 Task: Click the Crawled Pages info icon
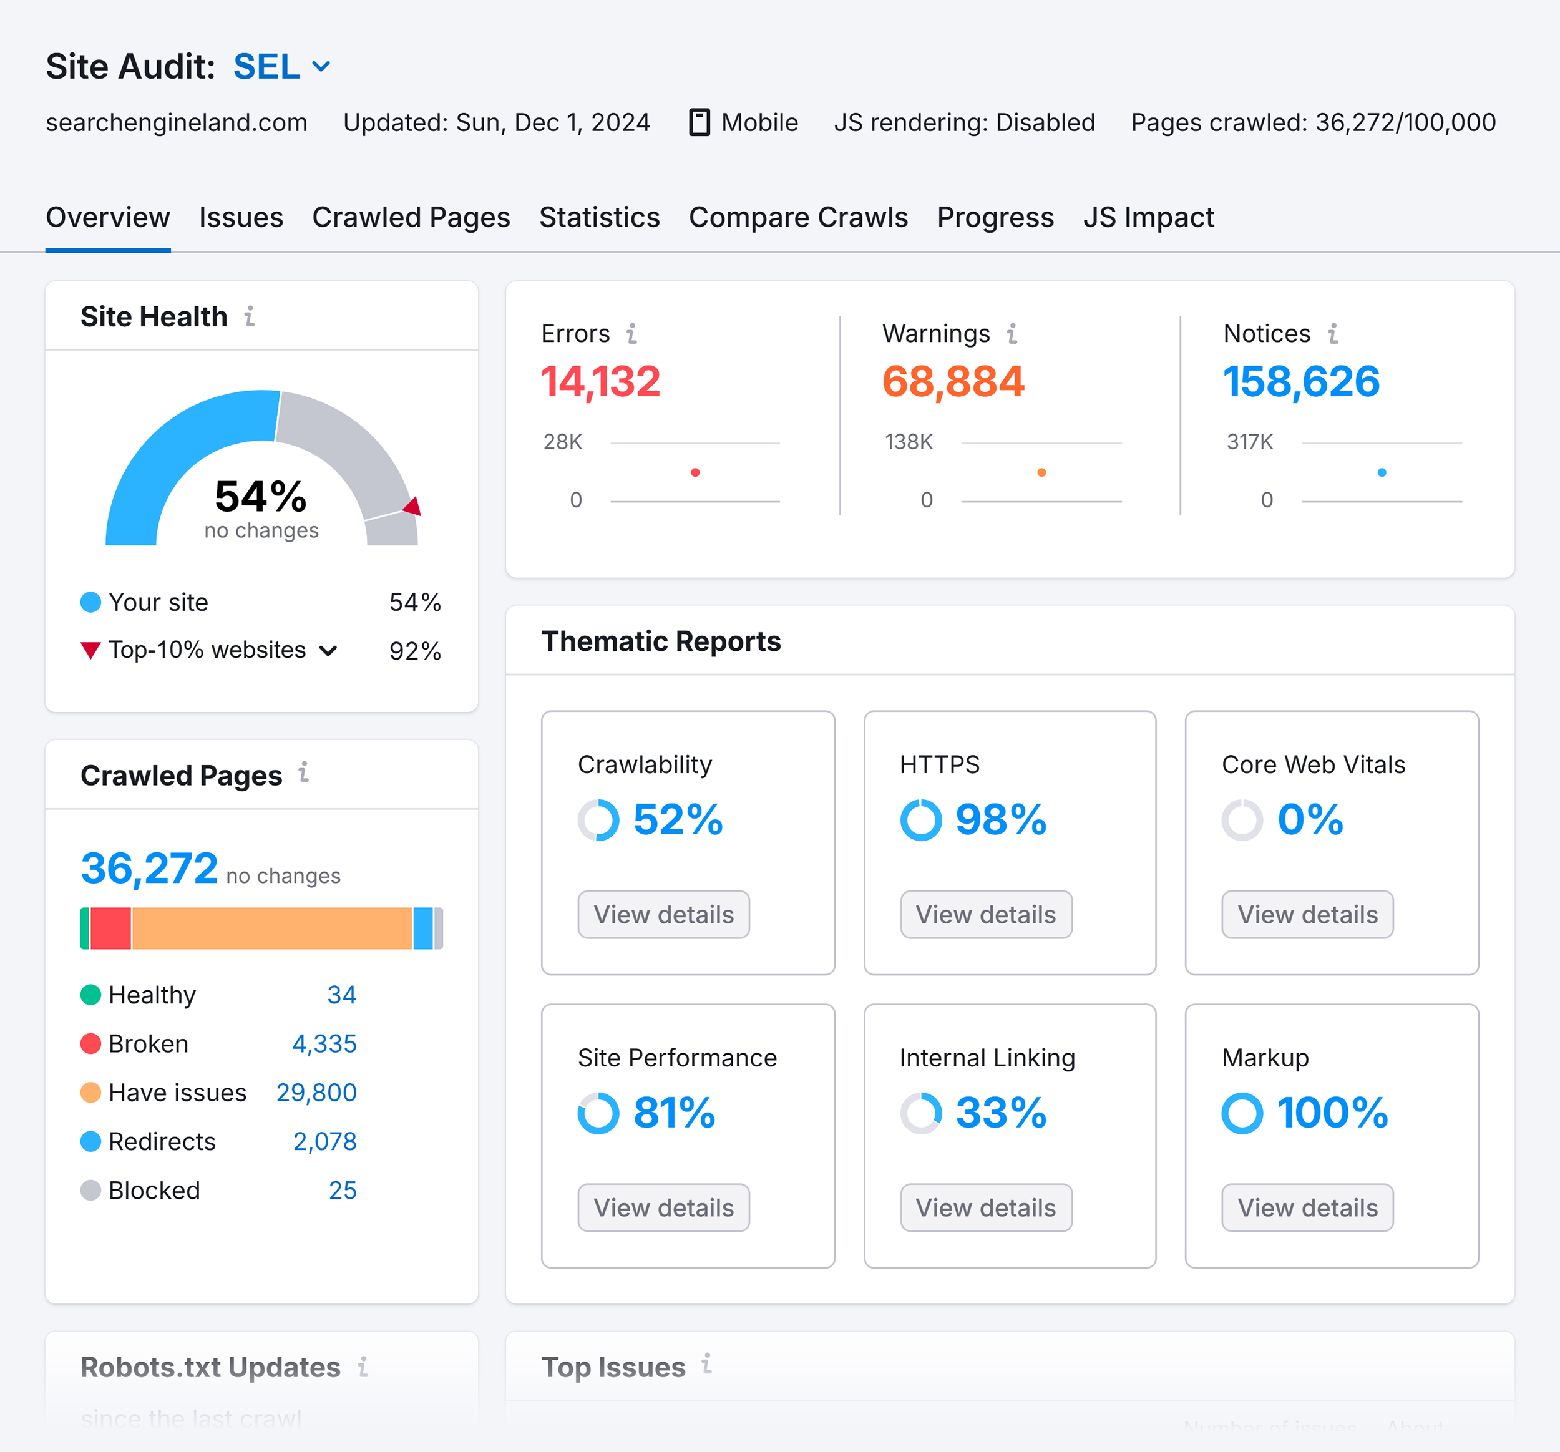click(x=304, y=773)
